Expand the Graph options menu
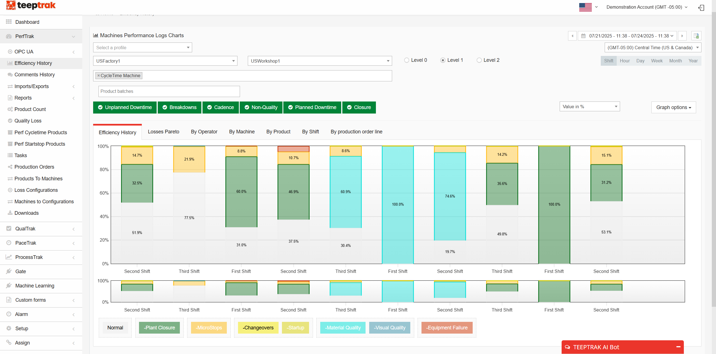 (x=673, y=107)
